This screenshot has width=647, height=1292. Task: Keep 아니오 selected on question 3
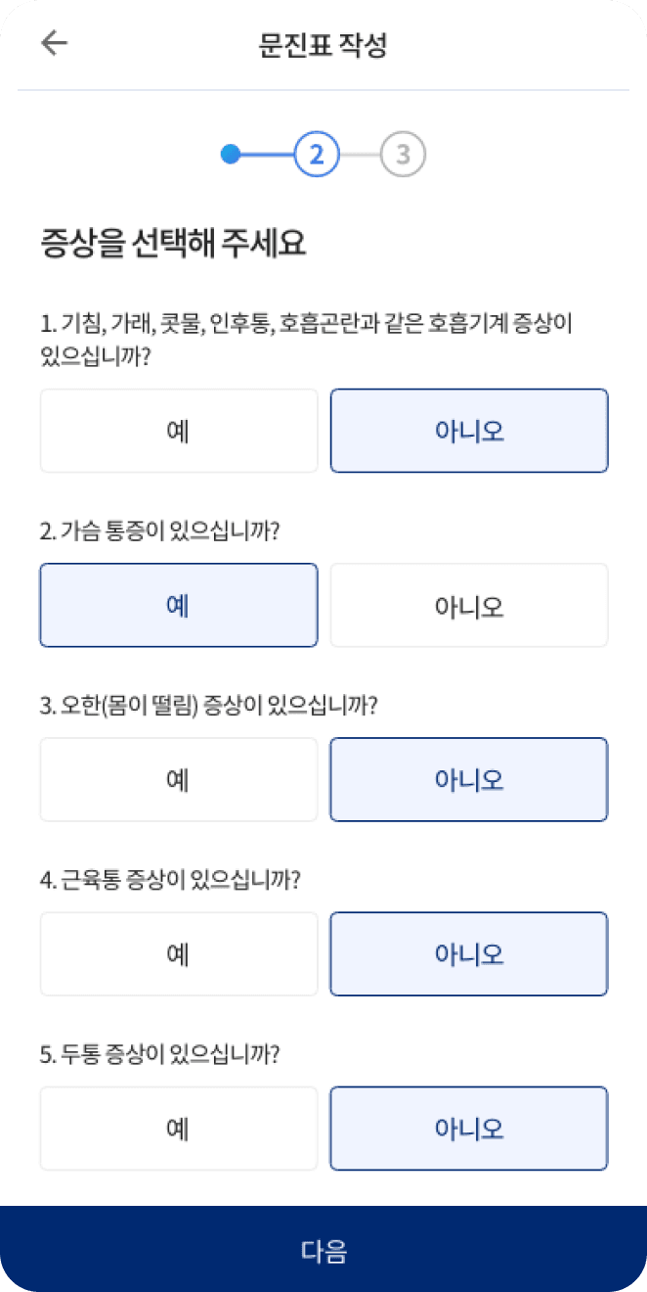(x=469, y=779)
